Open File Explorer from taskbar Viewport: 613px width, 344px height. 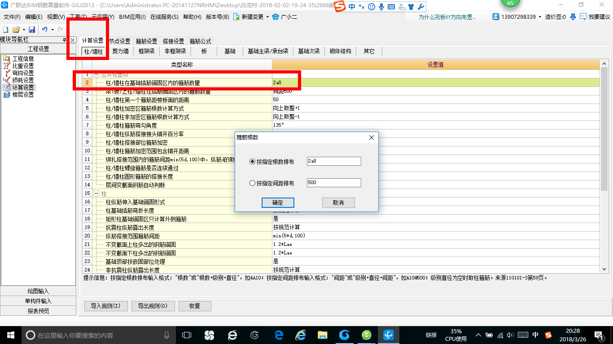click(x=322, y=335)
